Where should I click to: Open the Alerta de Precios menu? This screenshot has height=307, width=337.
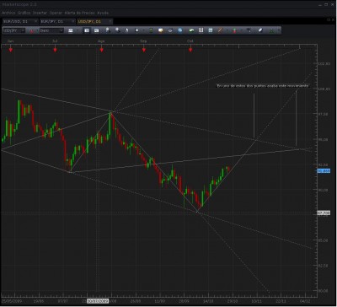[79, 13]
